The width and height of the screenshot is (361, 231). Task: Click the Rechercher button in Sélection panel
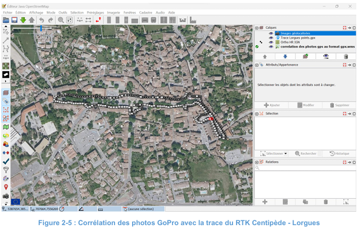coord(306,154)
